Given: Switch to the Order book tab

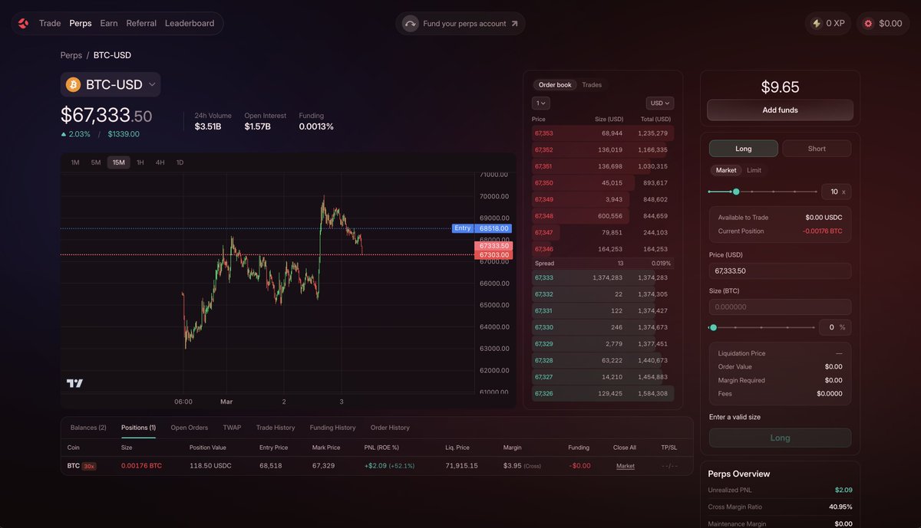Looking at the screenshot, I should [555, 85].
